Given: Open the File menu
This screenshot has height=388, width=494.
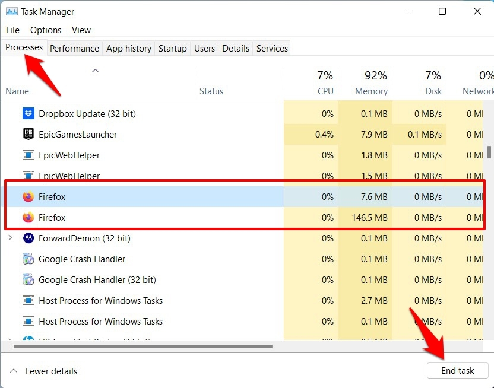Looking at the screenshot, I should (x=12, y=30).
